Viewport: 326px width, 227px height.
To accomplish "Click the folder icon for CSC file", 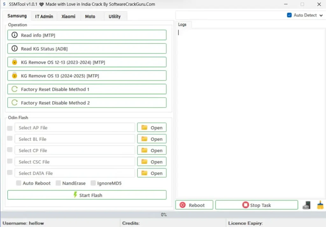I will [145, 162].
